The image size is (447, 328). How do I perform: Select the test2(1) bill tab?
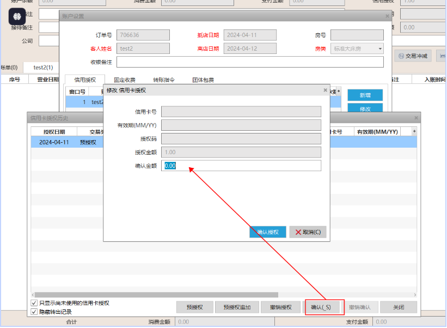(43, 68)
